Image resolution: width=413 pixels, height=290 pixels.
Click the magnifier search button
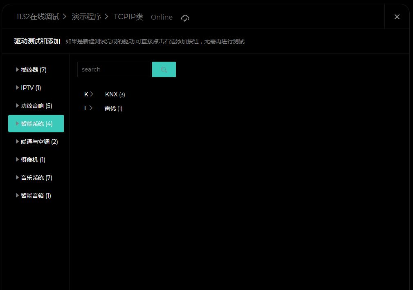point(164,69)
